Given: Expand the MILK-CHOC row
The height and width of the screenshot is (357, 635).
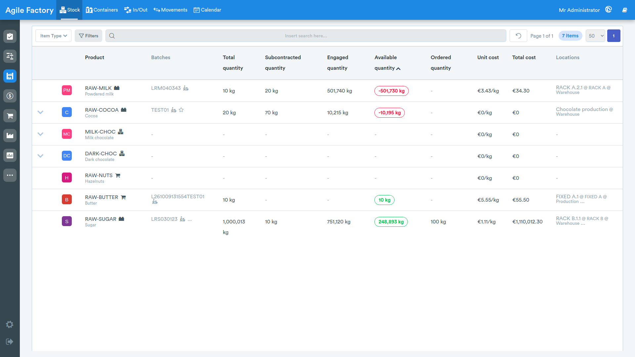Looking at the screenshot, I should click(40, 134).
